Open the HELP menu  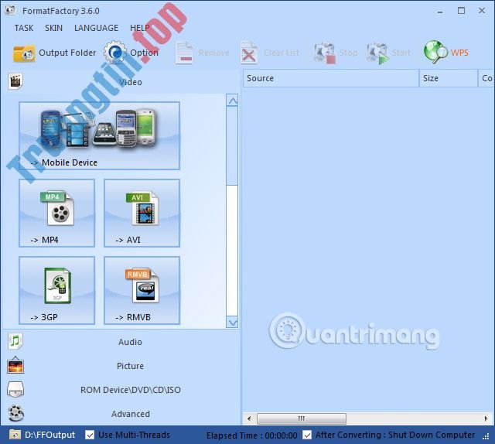[x=140, y=28]
